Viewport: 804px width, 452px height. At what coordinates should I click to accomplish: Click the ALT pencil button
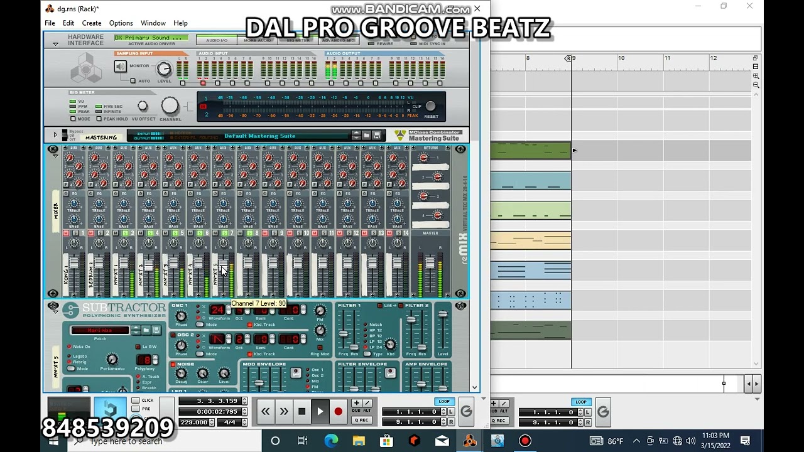click(x=367, y=403)
